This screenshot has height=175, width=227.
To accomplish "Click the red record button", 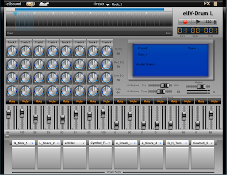I will click(x=185, y=22).
